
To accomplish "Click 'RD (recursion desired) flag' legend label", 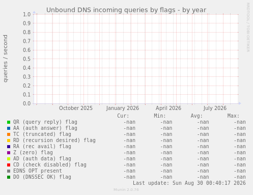I will click(x=54, y=141).
